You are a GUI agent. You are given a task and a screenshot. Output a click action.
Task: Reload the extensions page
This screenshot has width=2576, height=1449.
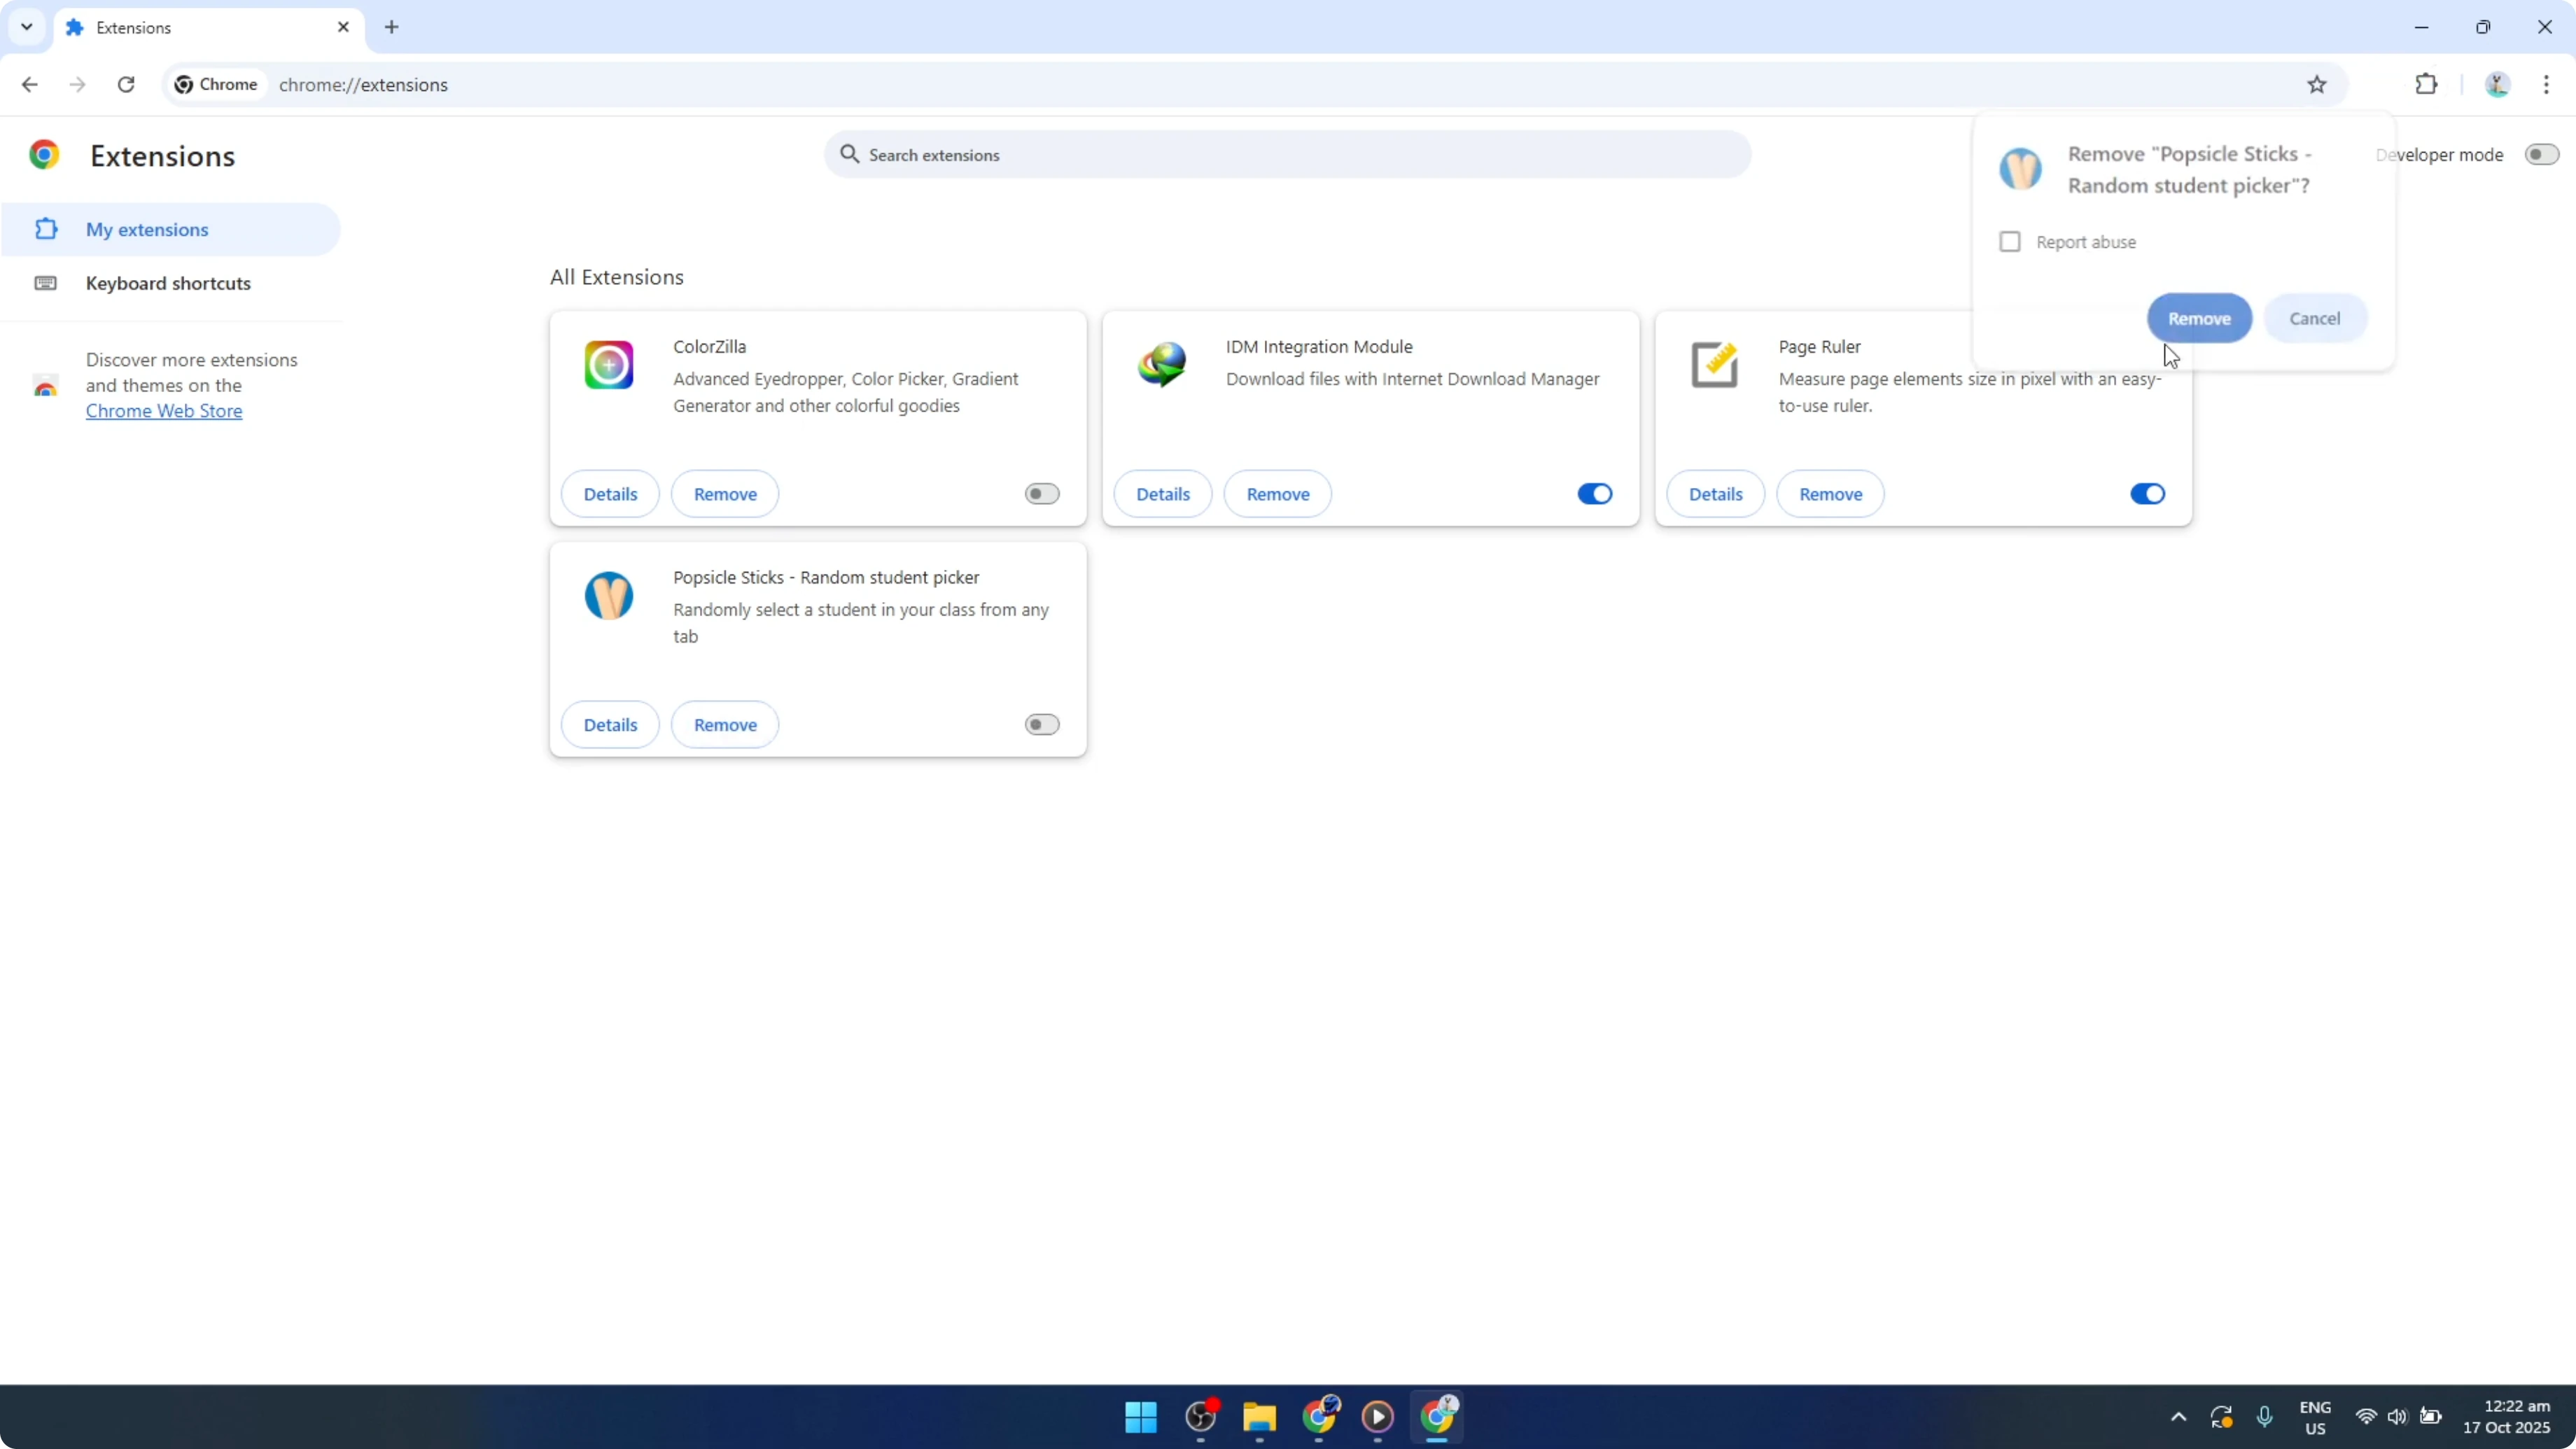tap(126, 84)
